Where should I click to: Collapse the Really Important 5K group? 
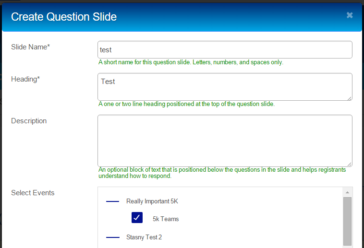(x=112, y=201)
